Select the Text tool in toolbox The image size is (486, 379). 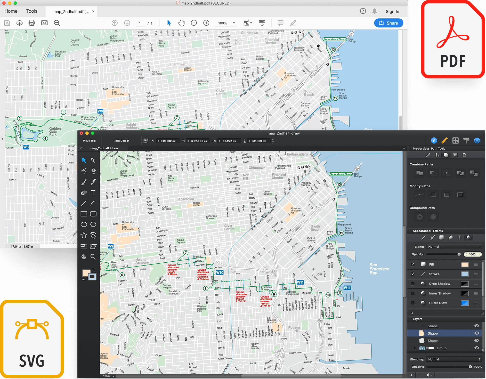click(x=93, y=192)
